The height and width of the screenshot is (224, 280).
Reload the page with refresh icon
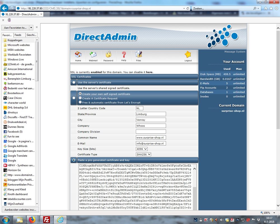(x=188, y=8)
